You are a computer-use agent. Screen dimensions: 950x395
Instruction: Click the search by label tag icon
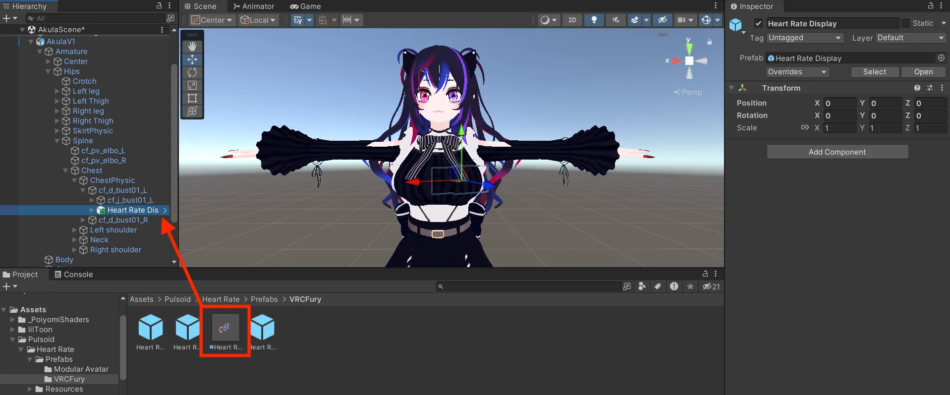(658, 286)
